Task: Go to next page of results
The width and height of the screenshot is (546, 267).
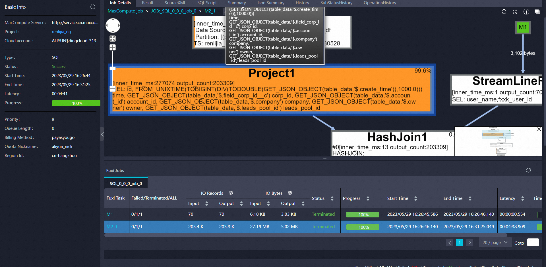Action: 470,243
